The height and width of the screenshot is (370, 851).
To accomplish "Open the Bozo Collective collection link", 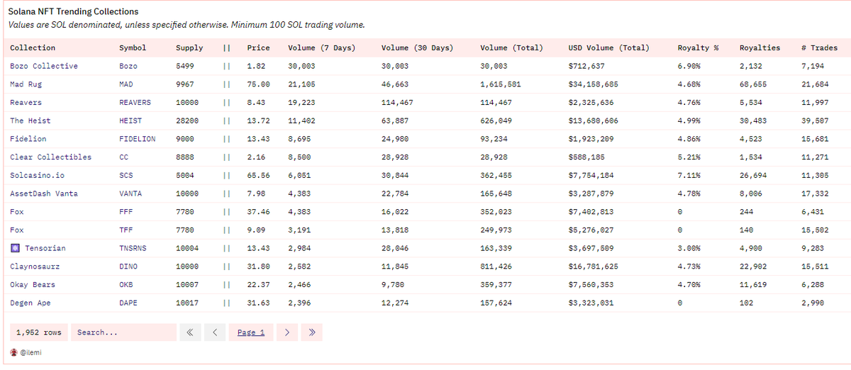I will point(44,66).
